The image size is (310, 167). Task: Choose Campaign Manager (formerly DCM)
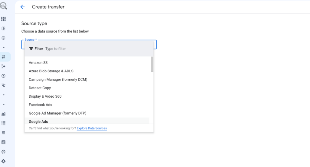(87, 80)
